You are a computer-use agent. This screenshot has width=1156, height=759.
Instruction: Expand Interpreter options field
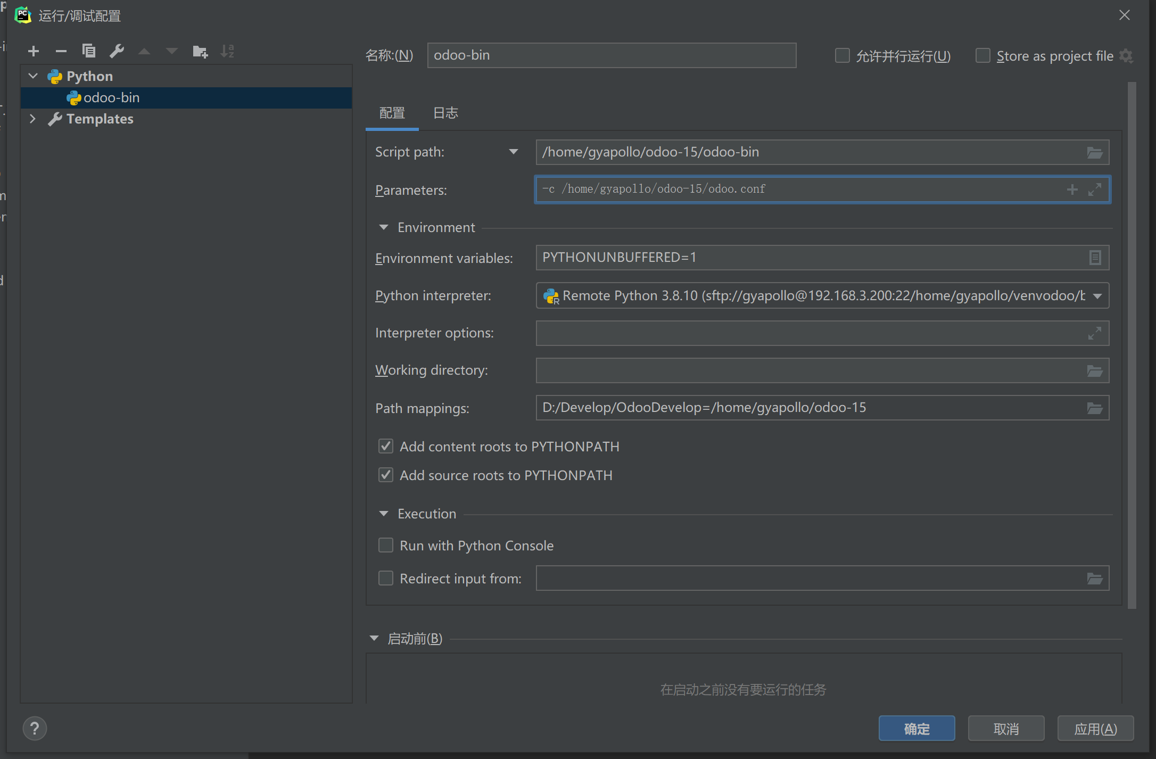click(1095, 333)
